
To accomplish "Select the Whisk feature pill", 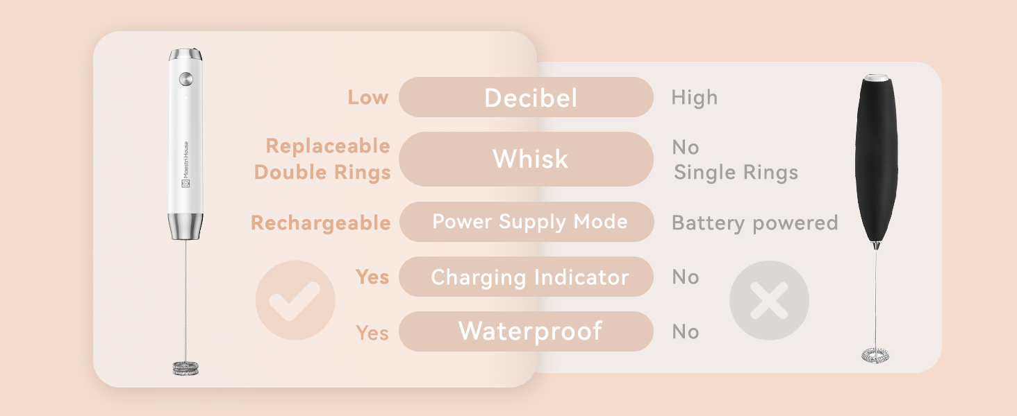I will pyautogui.click(x=526, y=159).
